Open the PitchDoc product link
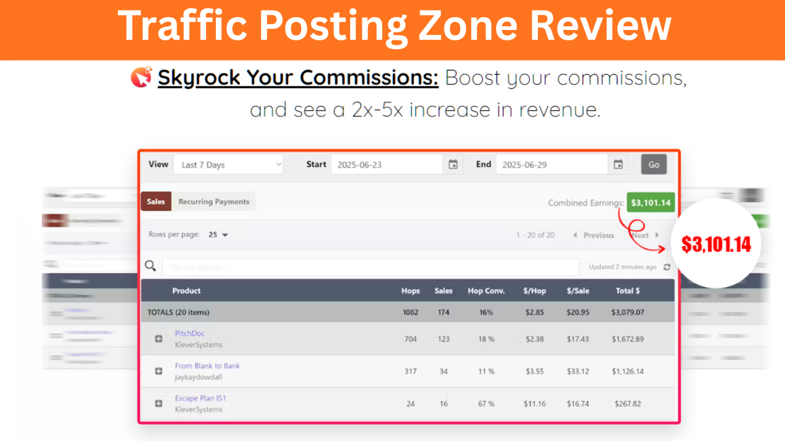 [190, 334]
